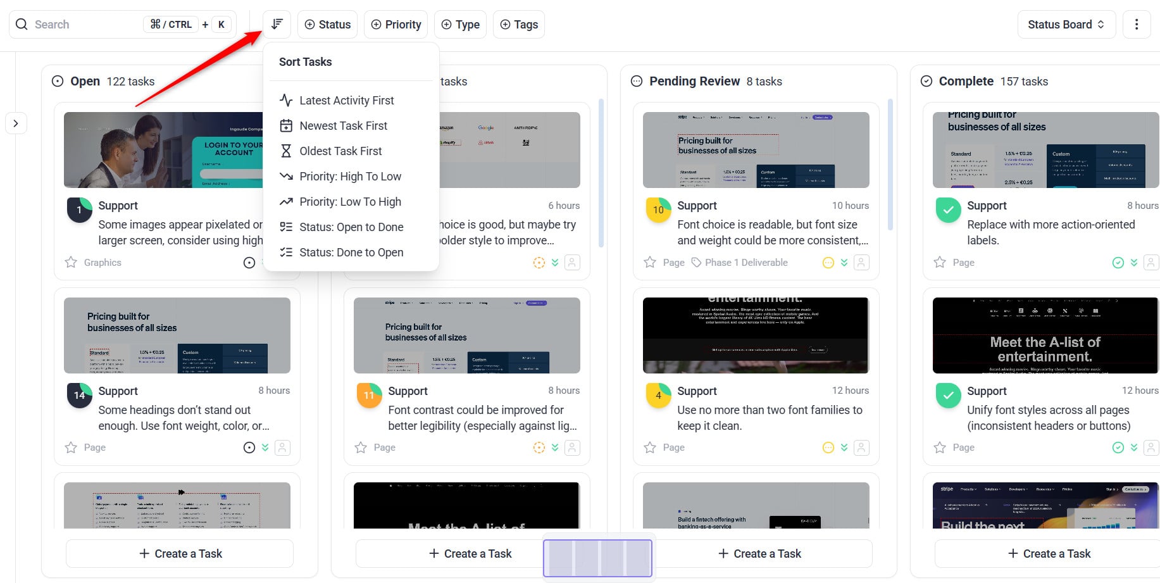Star the 'Use no more than two font families' task

pyautogui.click(x=650, y=448)
